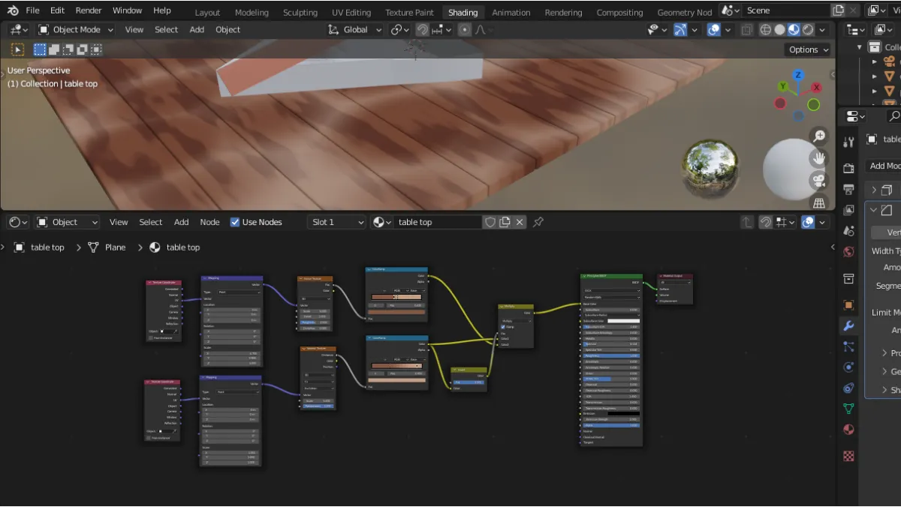Screen dimensions: 901x507
Task: Toggle node editor snapping magnet
Action: coord(765,222)
